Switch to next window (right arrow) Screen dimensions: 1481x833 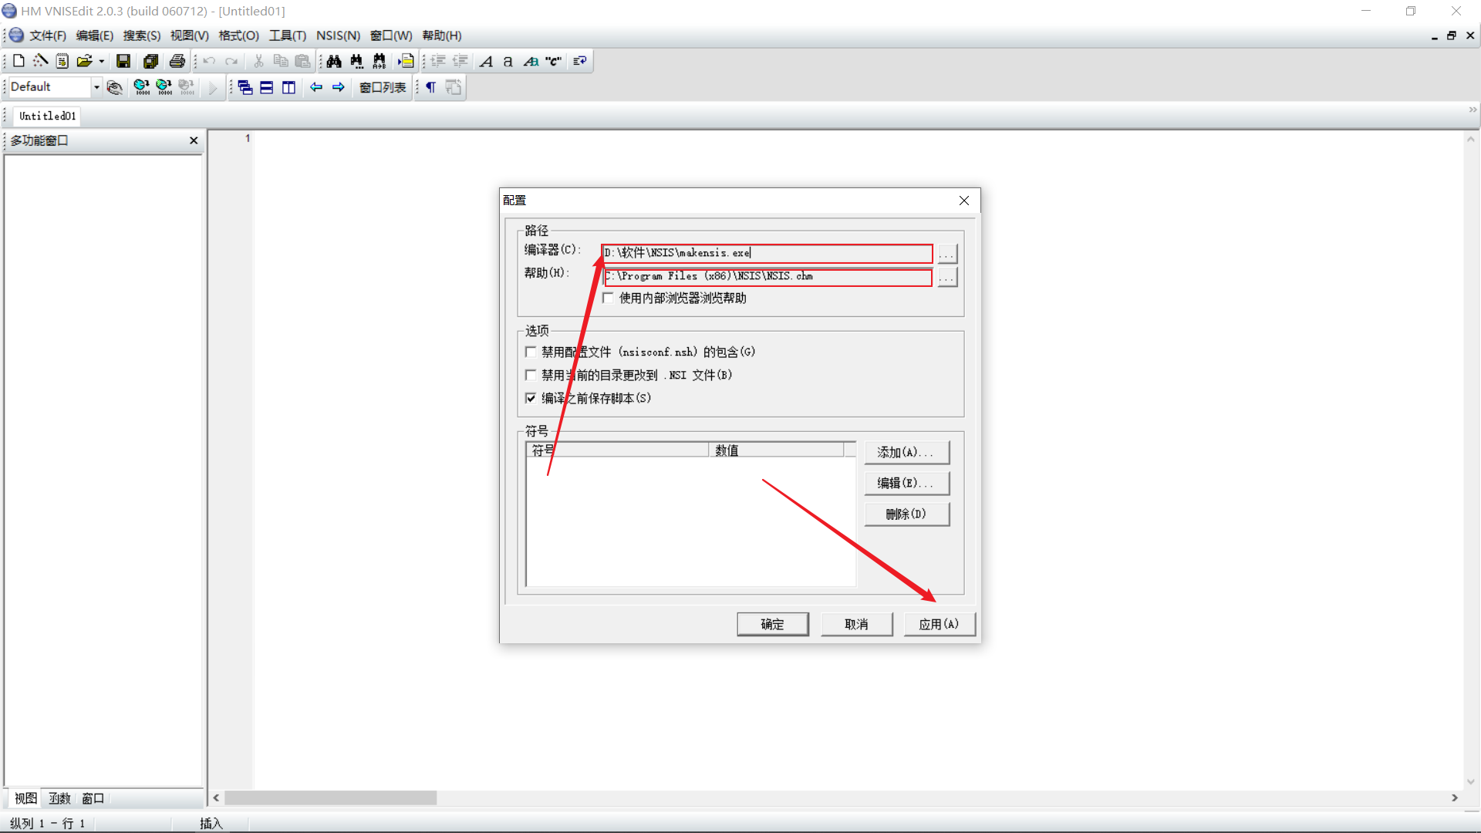coord(339,87)
